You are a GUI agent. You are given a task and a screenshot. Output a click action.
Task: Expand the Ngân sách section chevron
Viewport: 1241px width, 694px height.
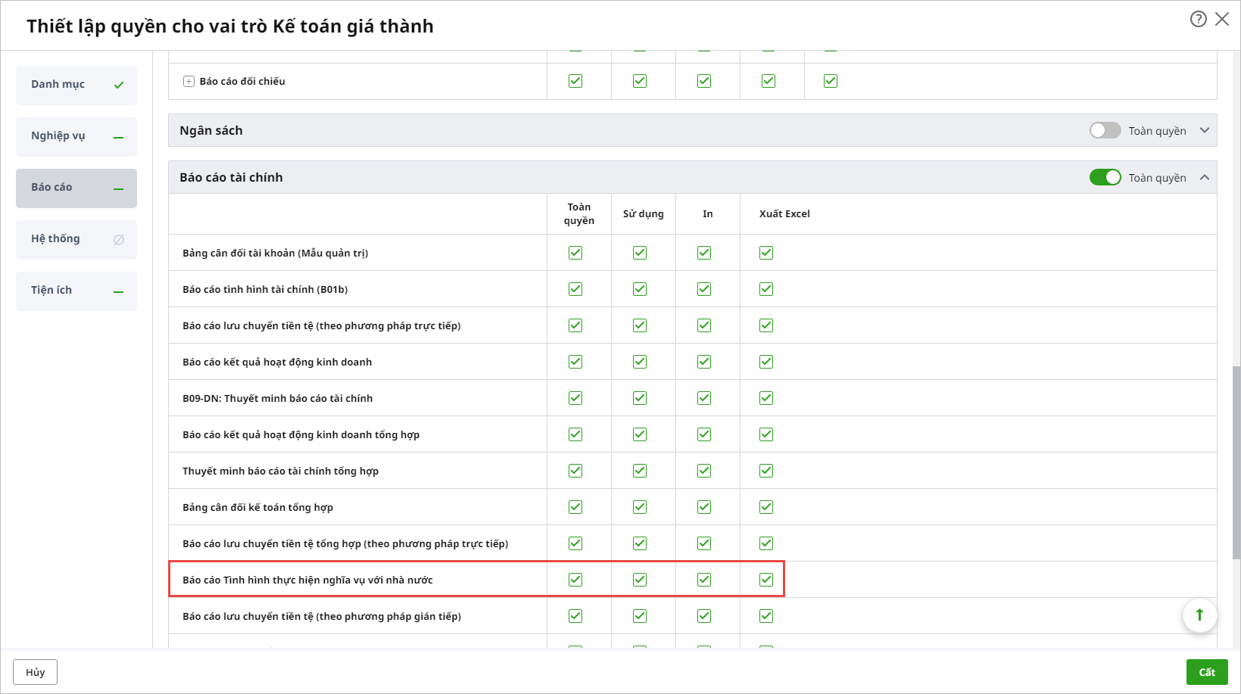[x=1205, y=130]
